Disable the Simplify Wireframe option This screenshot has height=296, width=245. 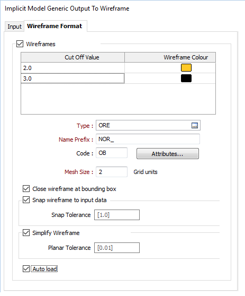pos(26,232)
